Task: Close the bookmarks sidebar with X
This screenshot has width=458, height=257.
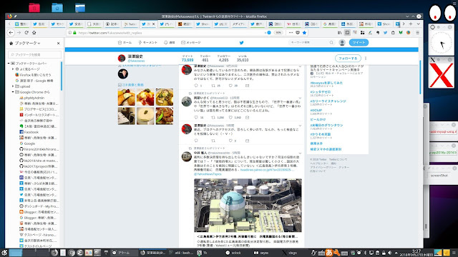Action: (x=59, y=43)
